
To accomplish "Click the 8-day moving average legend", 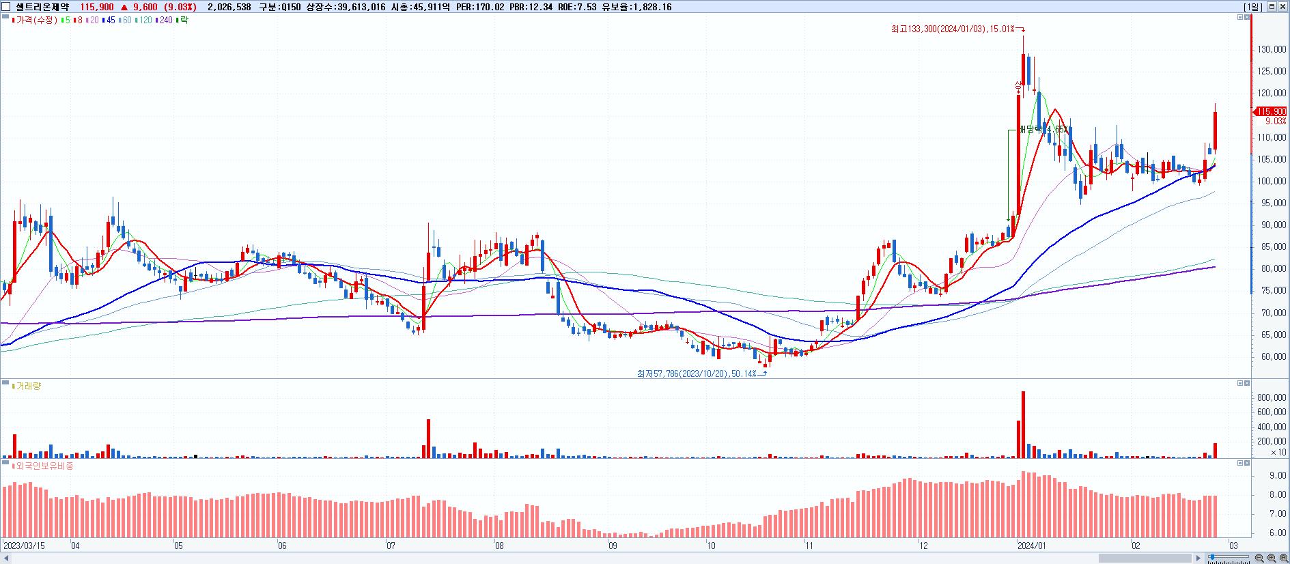I will tap(78, 20).
